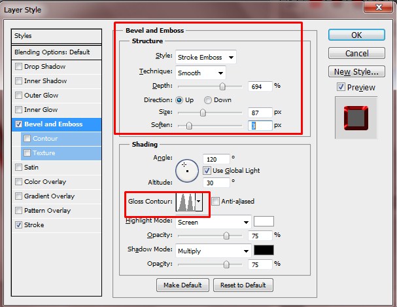Close the Layer Style dialog
Image resolution: width=397 pixels, height=307 pixels.
pos(379,7)
